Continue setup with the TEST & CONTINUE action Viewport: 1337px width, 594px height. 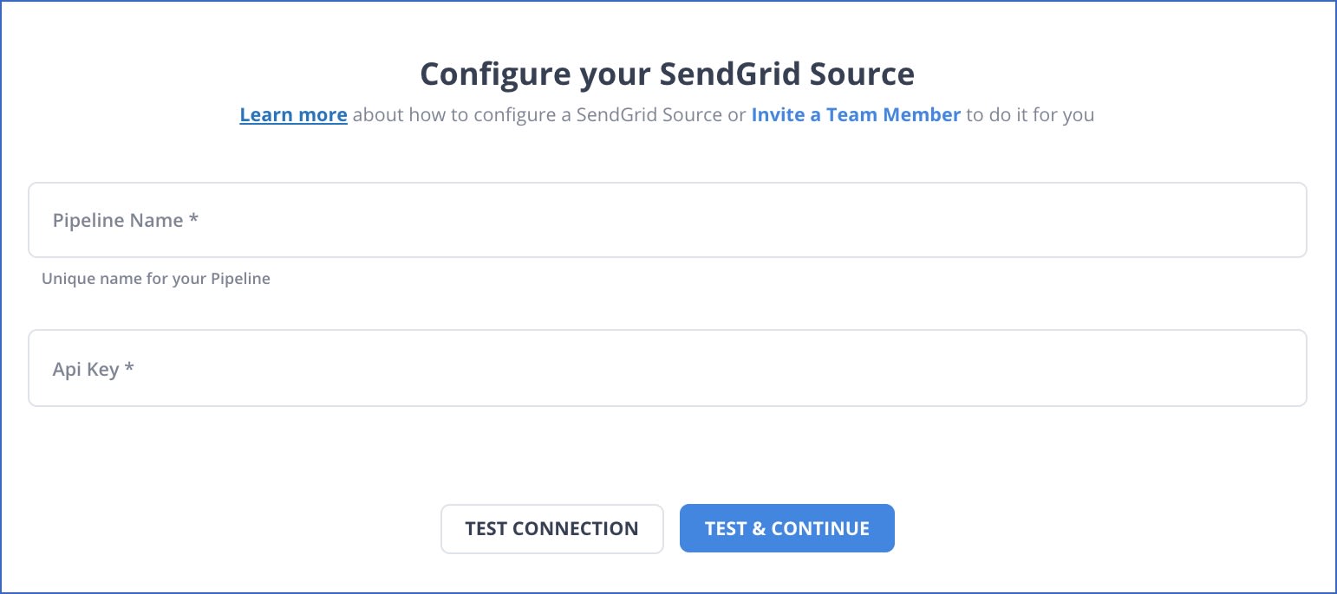click(x=786, y=528)
